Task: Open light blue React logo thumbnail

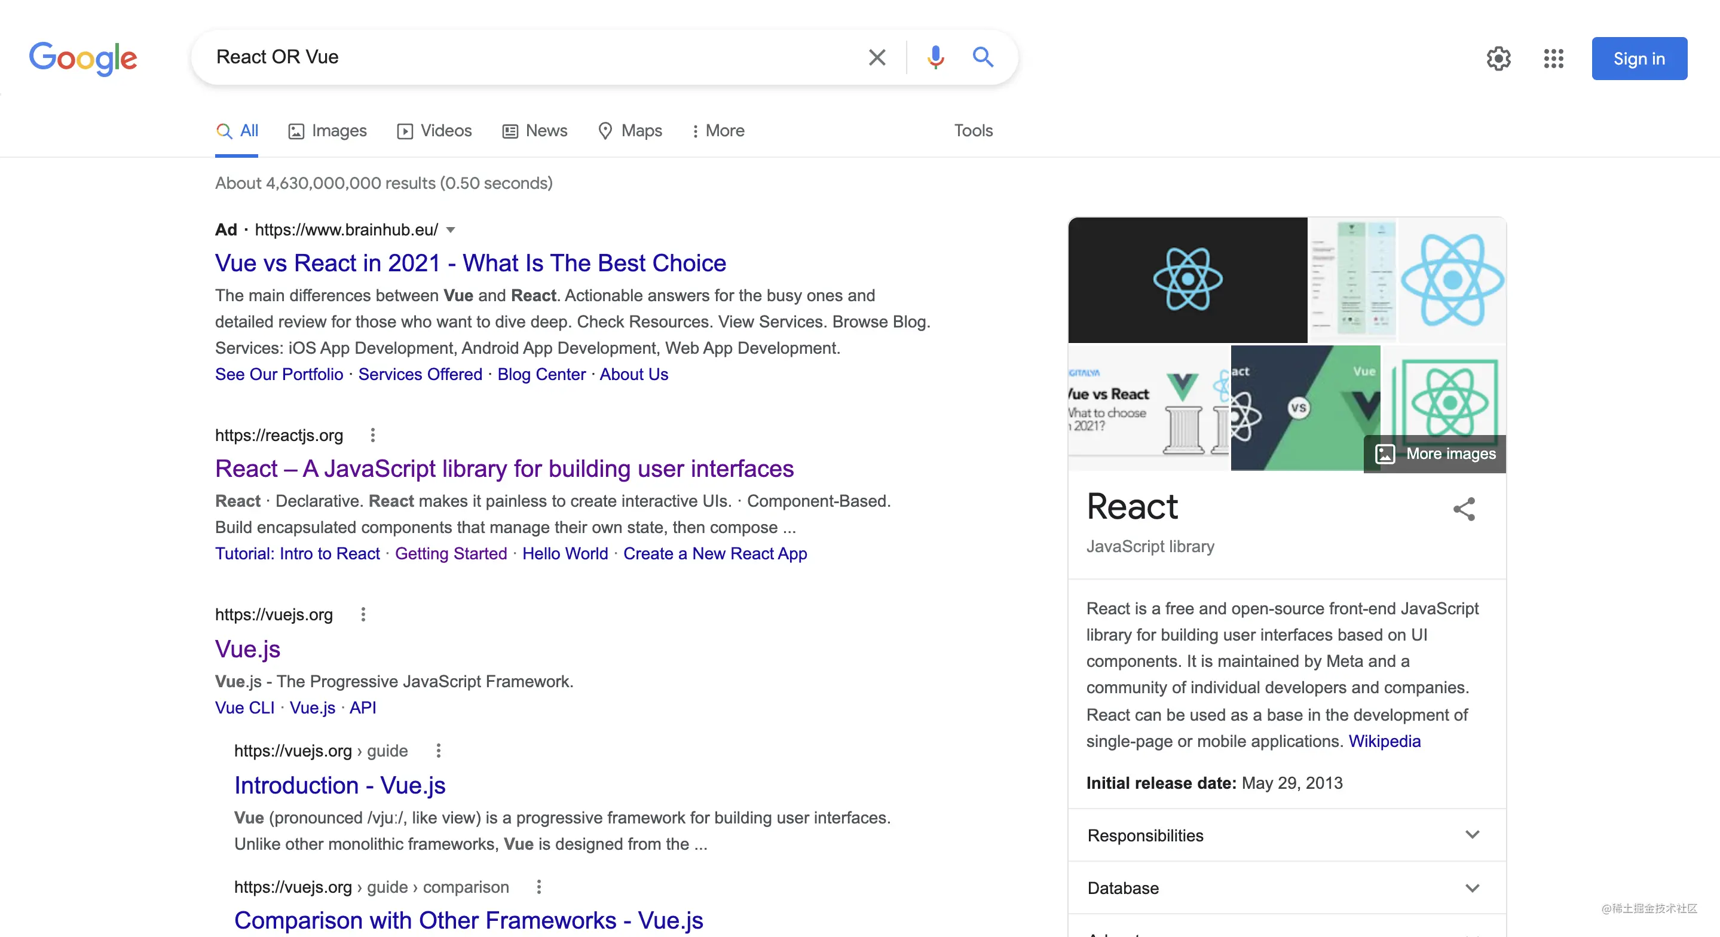Action: point(1452,280)
